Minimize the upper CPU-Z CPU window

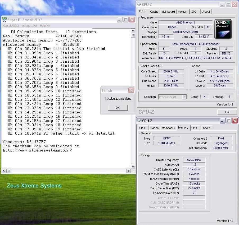(x=222, y=4)
